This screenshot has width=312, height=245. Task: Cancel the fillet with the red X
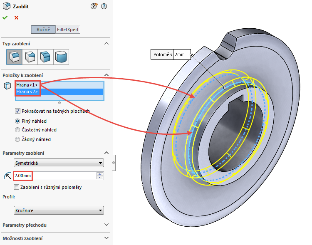pyautogui.click(x=16, y=18)
